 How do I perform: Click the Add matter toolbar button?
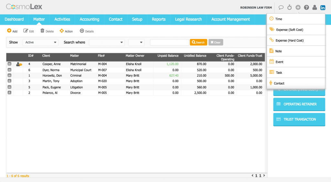12,31
